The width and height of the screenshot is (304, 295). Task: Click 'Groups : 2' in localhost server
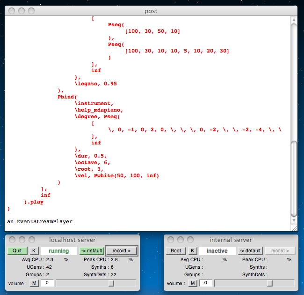point(37,274)
